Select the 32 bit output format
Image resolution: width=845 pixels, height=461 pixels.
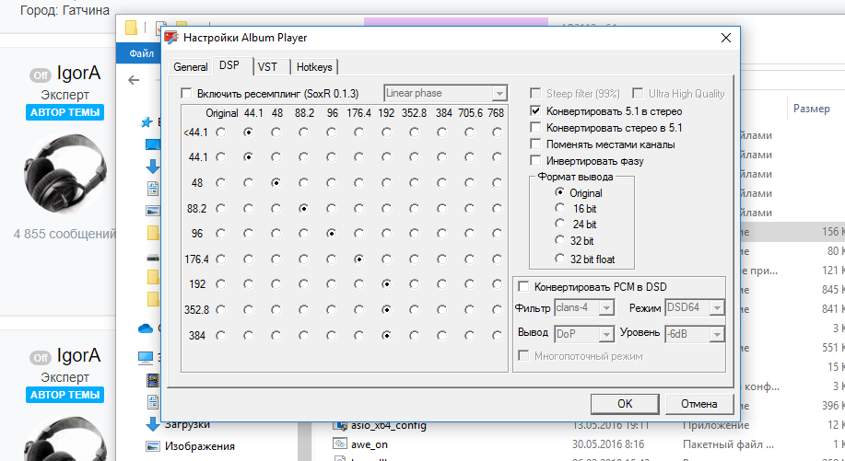click(560, 240)
